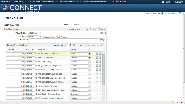
Task: Click the Checklist lookup magnifier icon
Action: click(40, 37)
